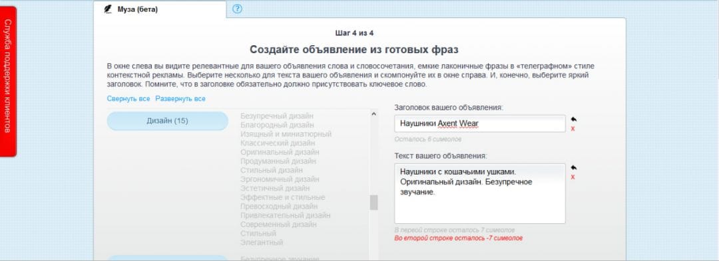Open Служба поддержки клиентов side tab
Viewport: 719px width, 261px height.
click(x=8, y=82)
